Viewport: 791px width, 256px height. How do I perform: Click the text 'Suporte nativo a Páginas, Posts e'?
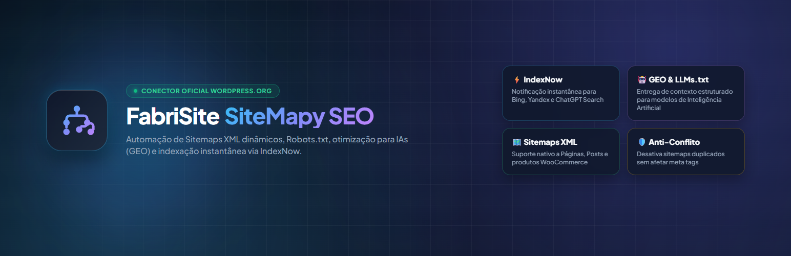click(560, 154)
